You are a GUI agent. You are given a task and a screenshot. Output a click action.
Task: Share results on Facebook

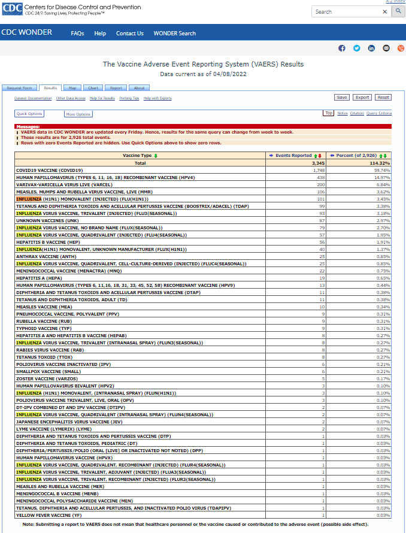click(x=342, y=49)
